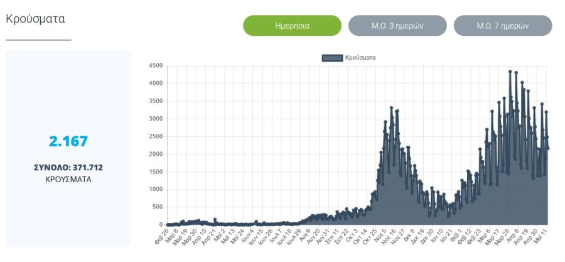Click the Κρούσματα section heading

pos(36,19)
